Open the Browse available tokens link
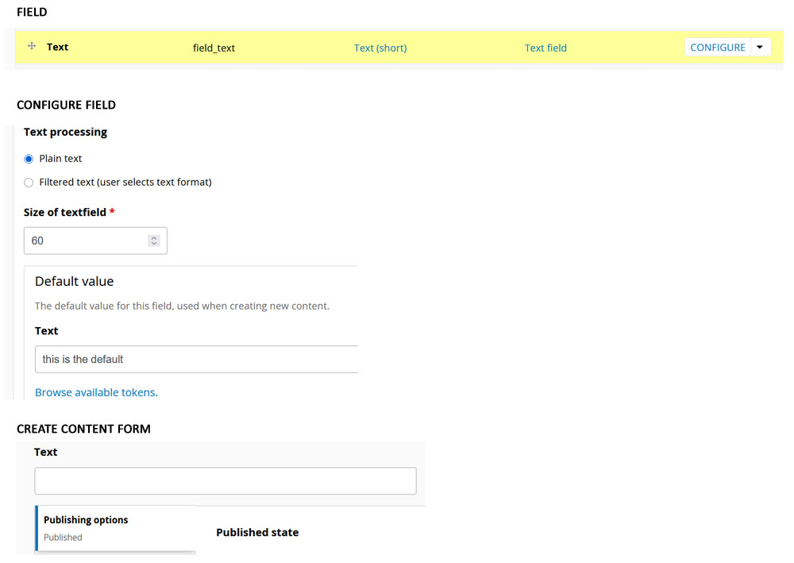 (96, 392)
